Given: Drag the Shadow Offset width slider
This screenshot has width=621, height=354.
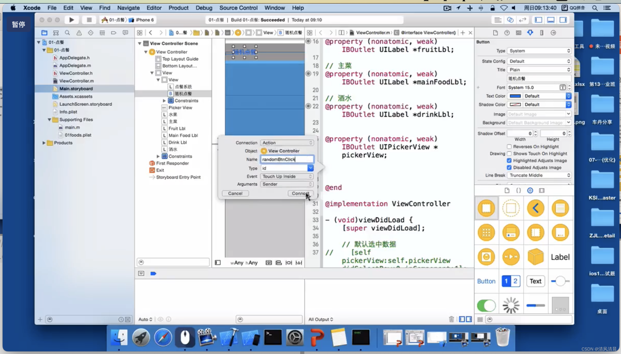Looking at the screenshot, I should coord(533,133).
